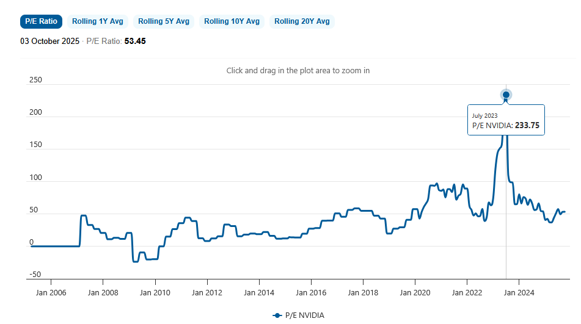This screenshot has width=581, height=324.
Task: Click the July 2023 tooltip box
Action: [x=506, y=120]
